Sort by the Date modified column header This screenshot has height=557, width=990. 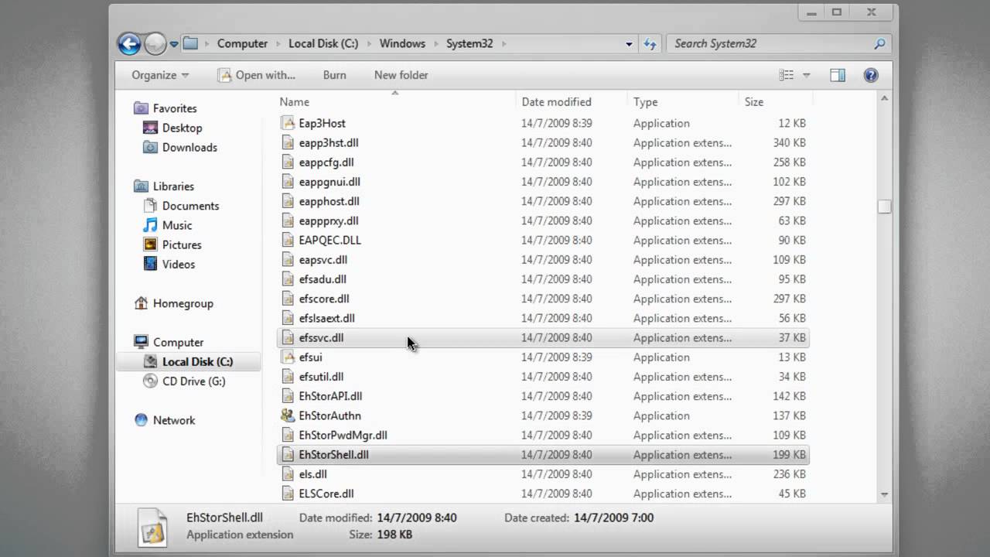(x=556, y=101)
